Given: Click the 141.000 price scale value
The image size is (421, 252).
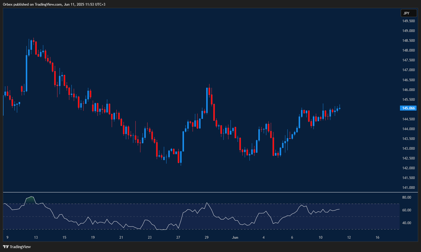Looking at the screenshot, I should click(x=409, y=187).
